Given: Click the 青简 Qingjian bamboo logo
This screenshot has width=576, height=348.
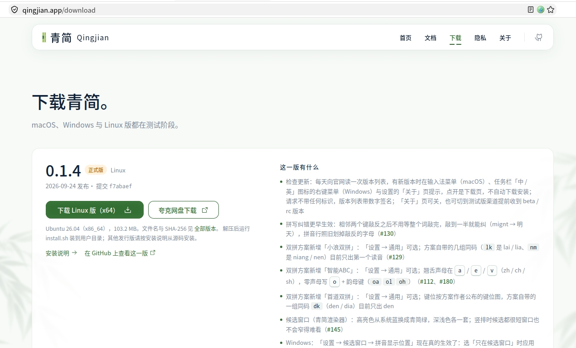Looking at the screenshot, I should point(75,38).
